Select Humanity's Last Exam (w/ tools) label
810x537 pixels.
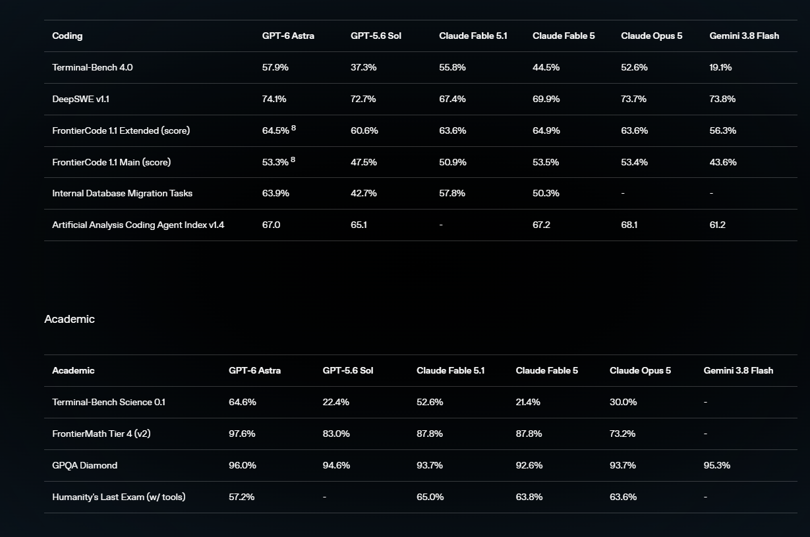119,497
